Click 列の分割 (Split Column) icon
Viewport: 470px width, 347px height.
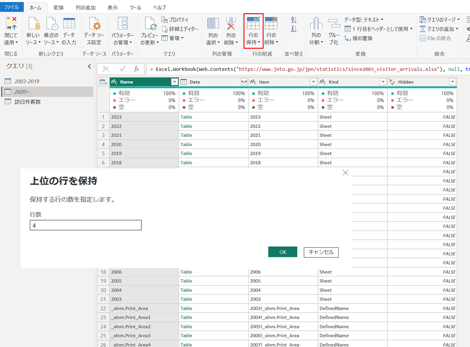pos(316,24)
